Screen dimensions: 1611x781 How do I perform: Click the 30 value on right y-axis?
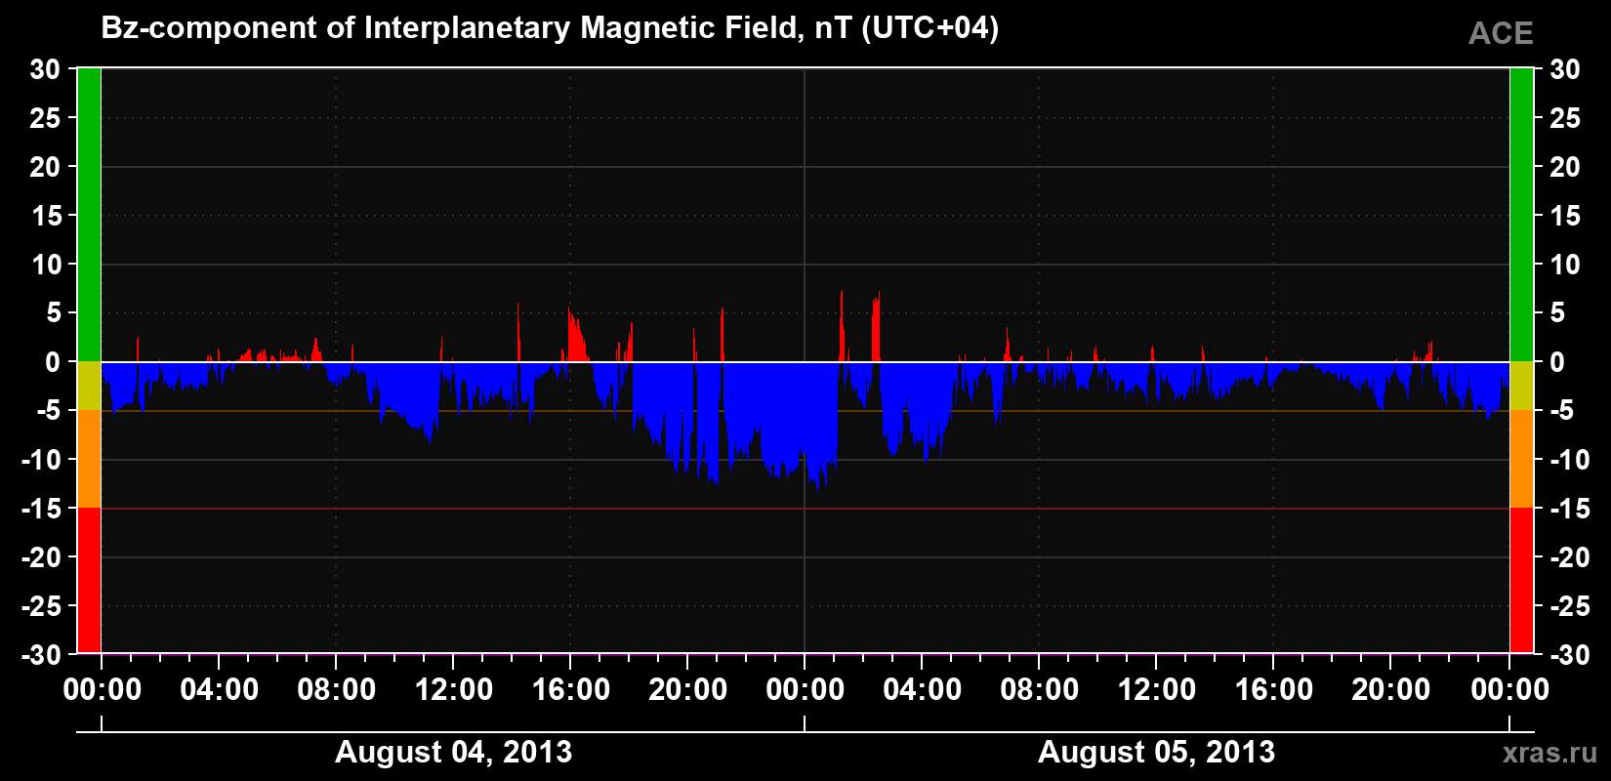click(x=1565, y=69)
